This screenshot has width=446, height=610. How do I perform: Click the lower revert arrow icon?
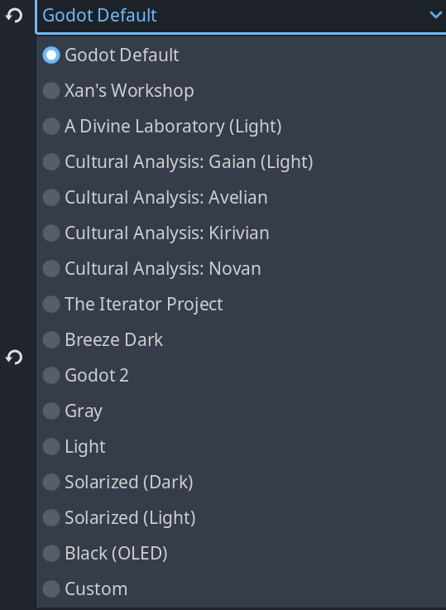14,357
